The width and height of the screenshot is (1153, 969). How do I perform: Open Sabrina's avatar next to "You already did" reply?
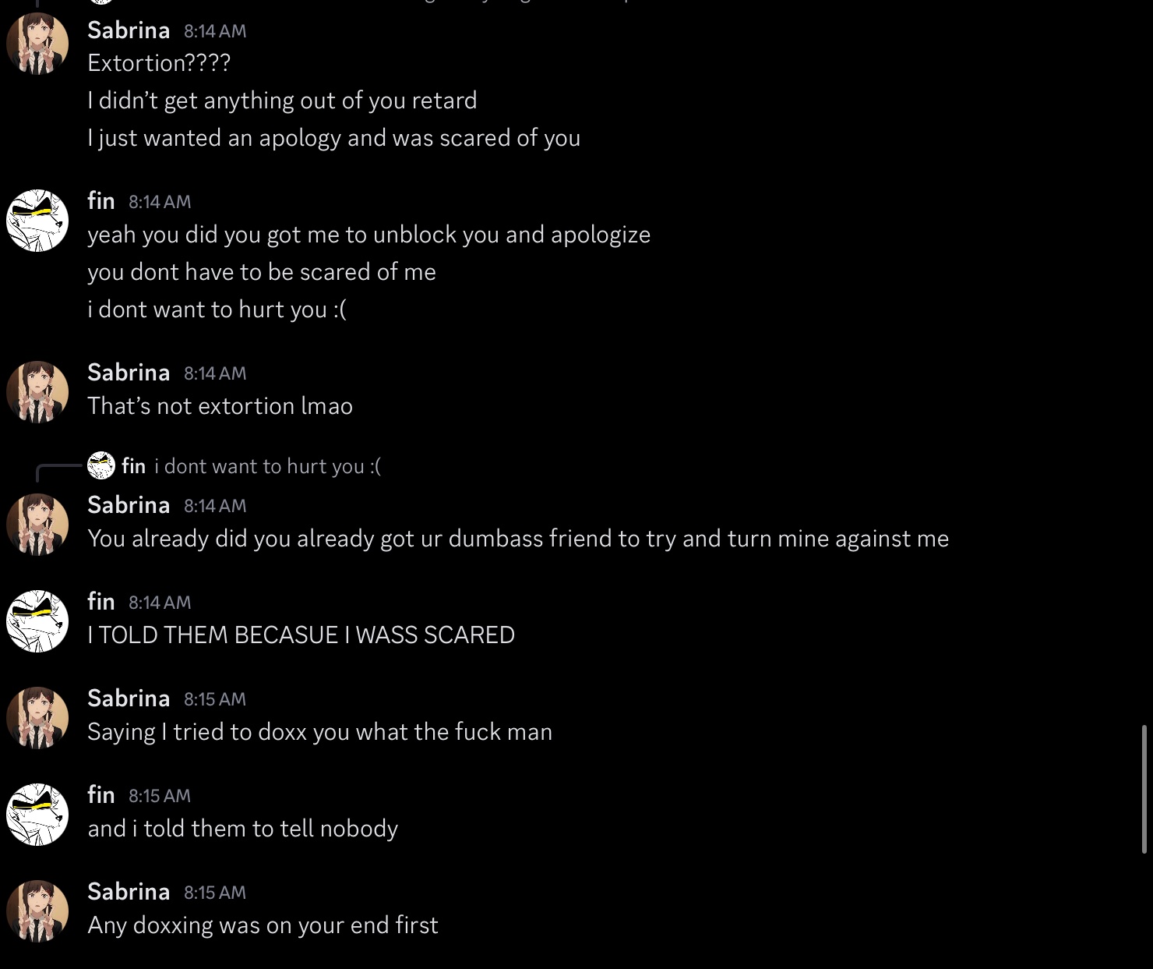click(x=37, y=525)
